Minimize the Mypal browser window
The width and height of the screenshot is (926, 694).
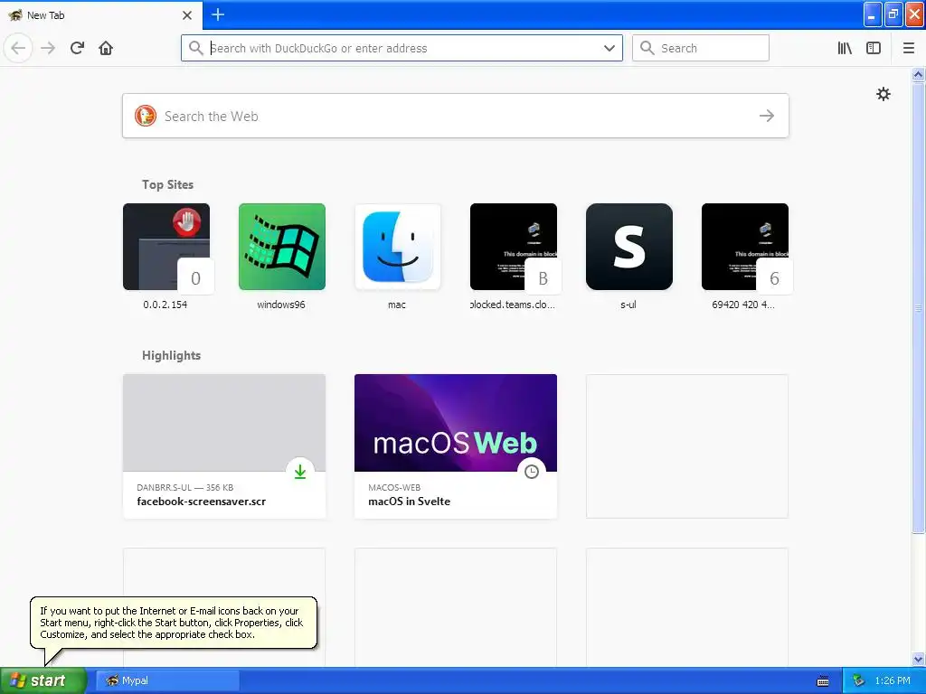873,14
